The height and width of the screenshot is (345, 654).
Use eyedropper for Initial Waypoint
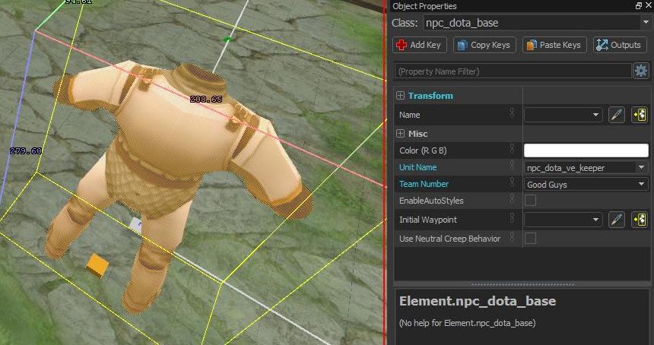point(616,220)
